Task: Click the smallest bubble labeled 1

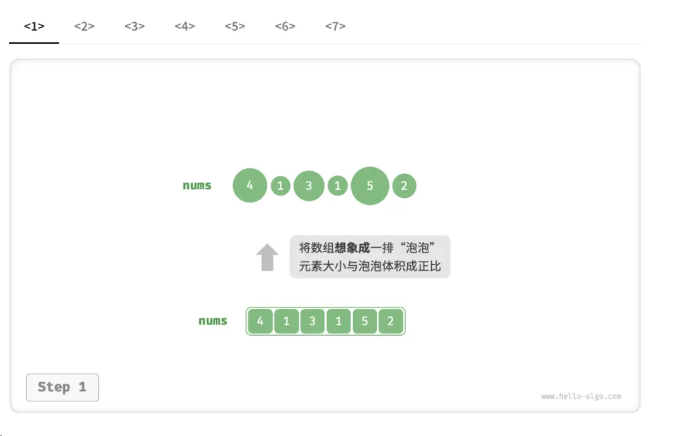Action: coord(280,185)
